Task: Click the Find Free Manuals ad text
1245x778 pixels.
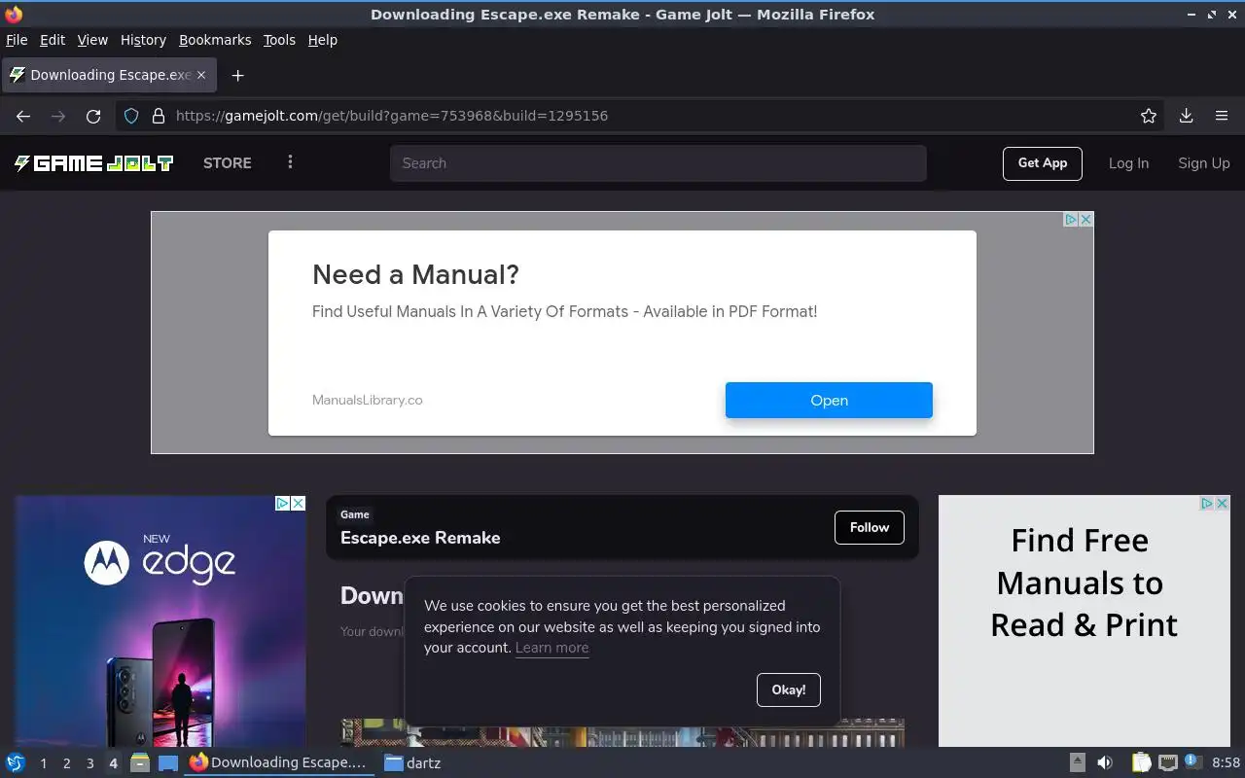Action: pyautogui.click(x=1084, y=583)
